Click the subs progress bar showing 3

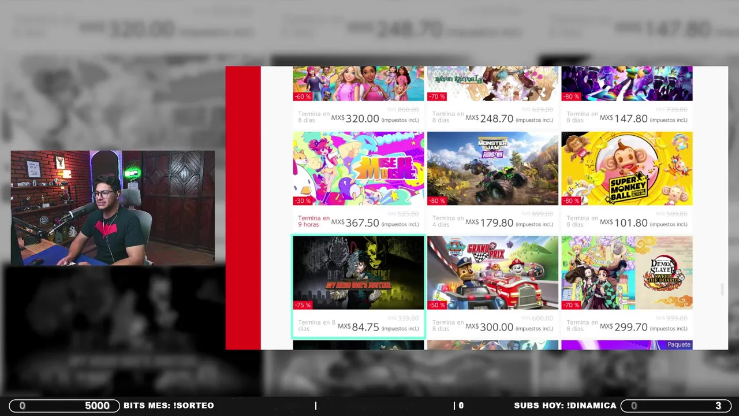pos(676,406)
